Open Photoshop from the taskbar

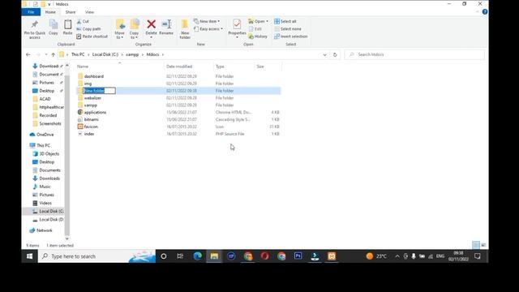point(298,256)
